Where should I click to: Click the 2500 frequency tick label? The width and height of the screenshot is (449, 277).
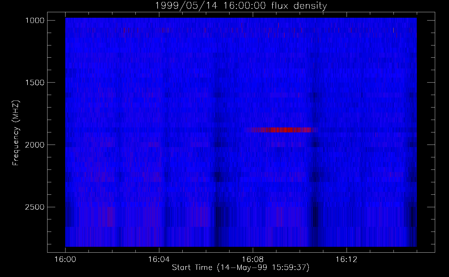tap(34, 207)
